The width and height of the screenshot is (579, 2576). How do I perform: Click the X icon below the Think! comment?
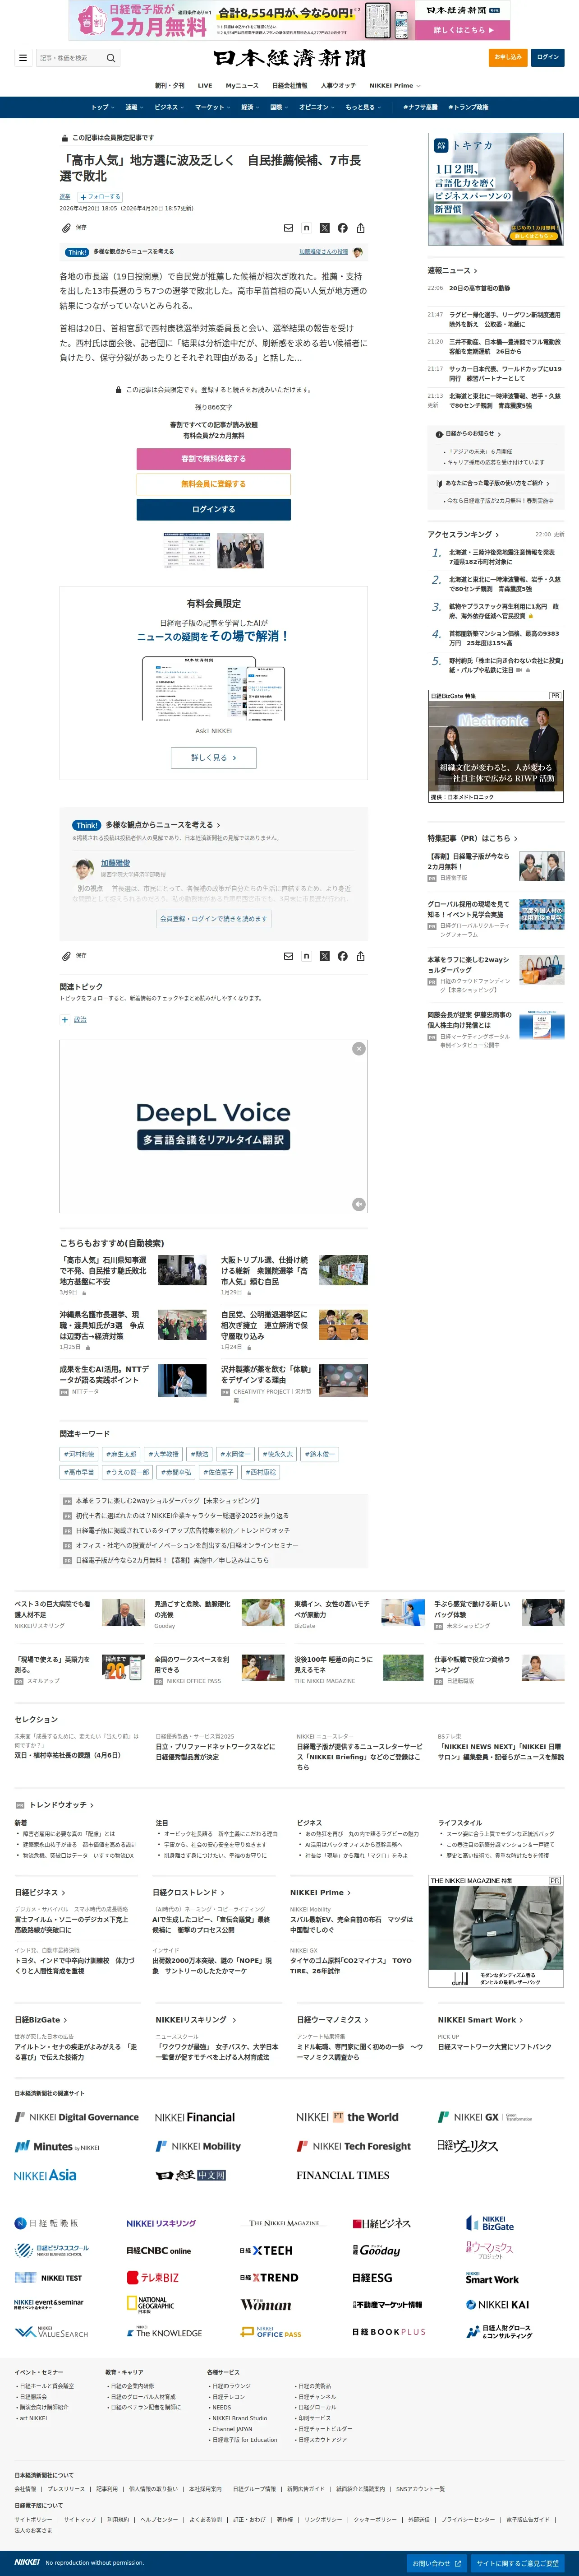(x=324, y=956)
